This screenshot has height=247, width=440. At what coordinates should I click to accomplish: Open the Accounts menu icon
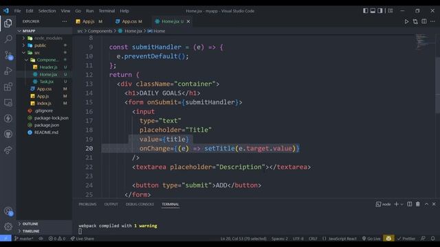pyautogui.click(x=8, y=211)
